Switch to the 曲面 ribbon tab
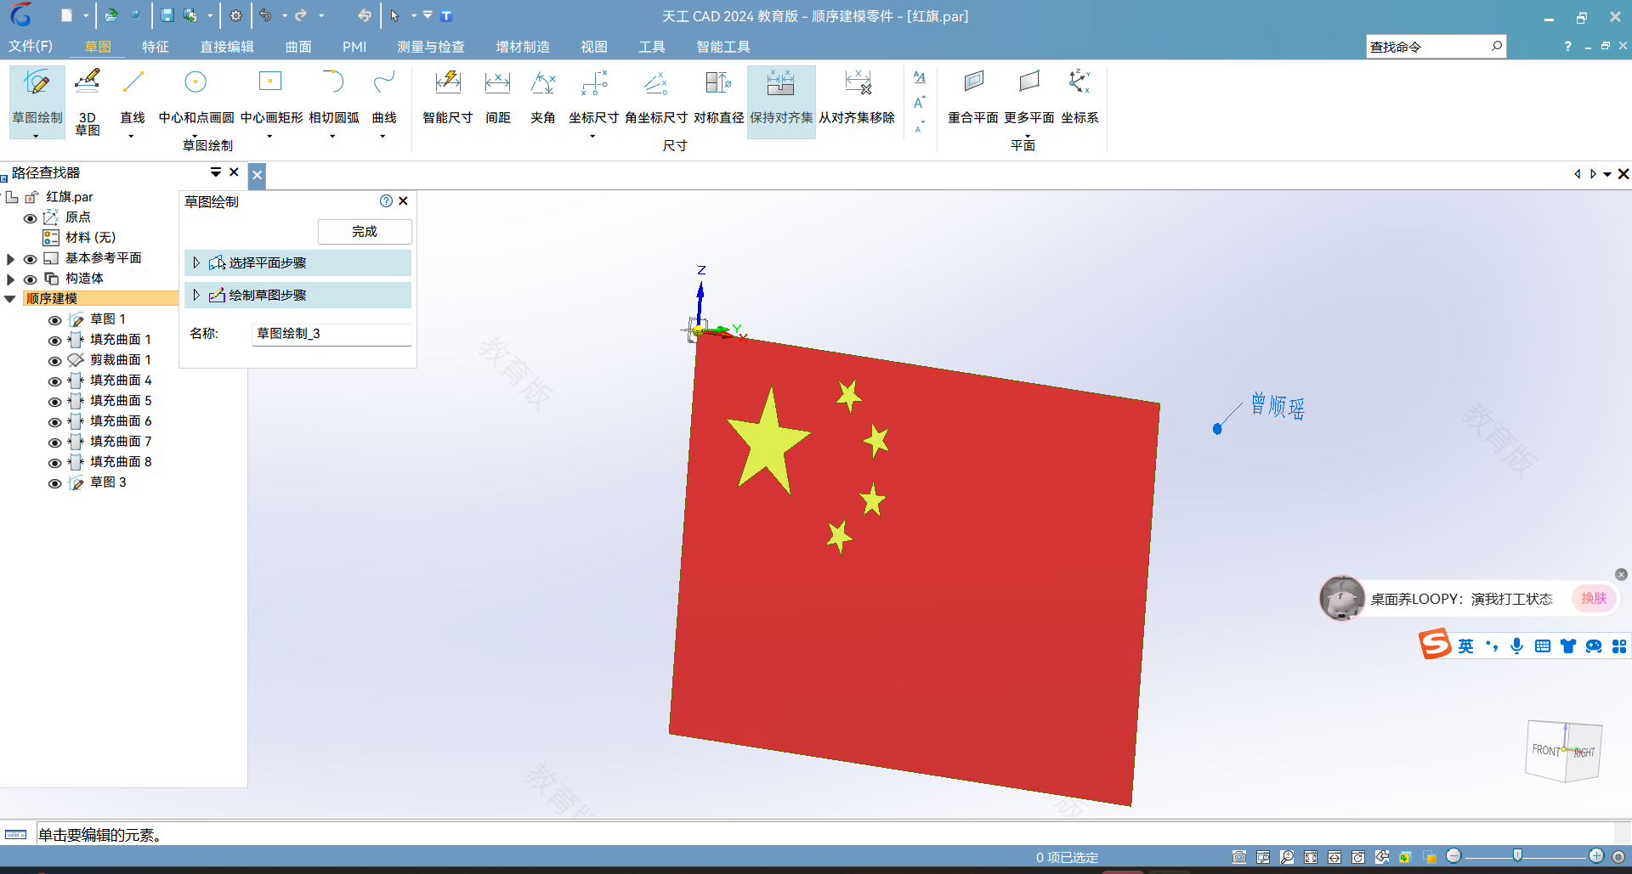 (298, 47)
